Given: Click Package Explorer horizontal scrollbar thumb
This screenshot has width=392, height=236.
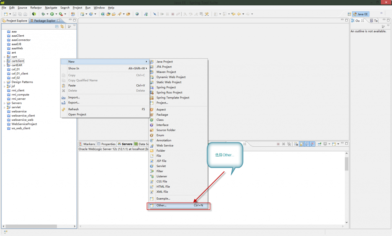Looking at the screenshot, I should pos(31,226).
